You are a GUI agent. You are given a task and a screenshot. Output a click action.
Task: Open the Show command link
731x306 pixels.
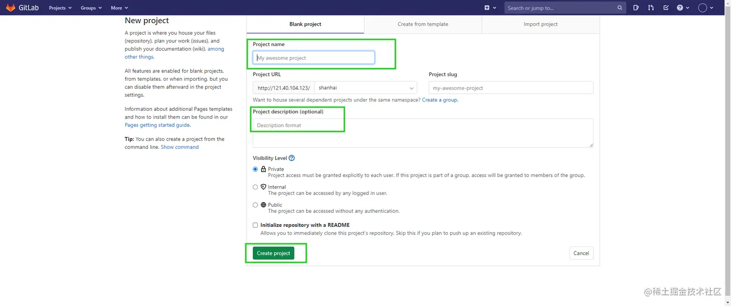[x=180, y=147]
